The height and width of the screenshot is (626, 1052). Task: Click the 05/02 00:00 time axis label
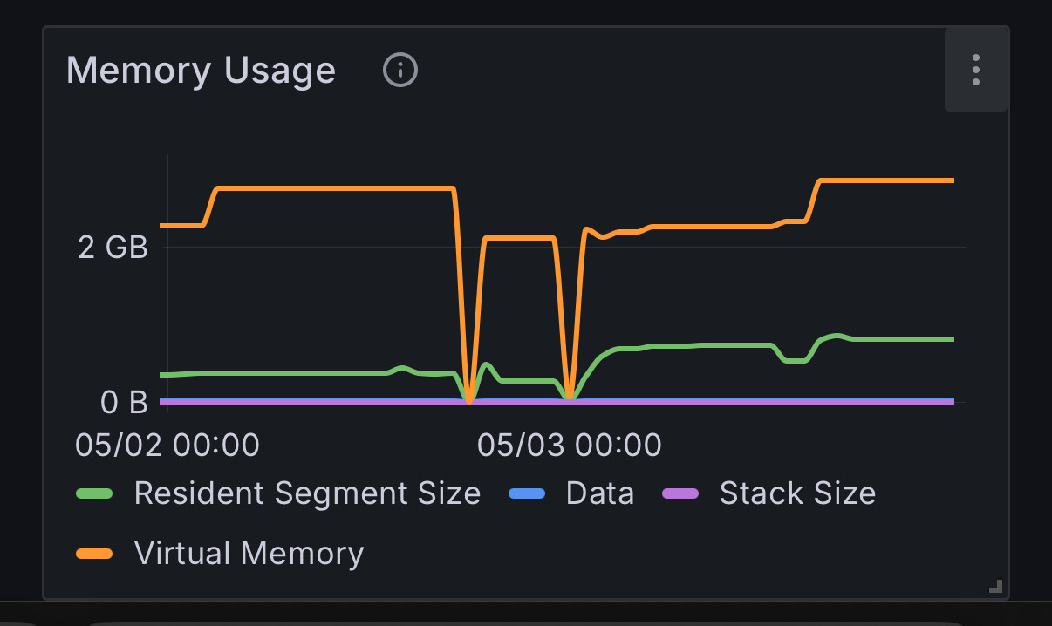click(167, 445)
